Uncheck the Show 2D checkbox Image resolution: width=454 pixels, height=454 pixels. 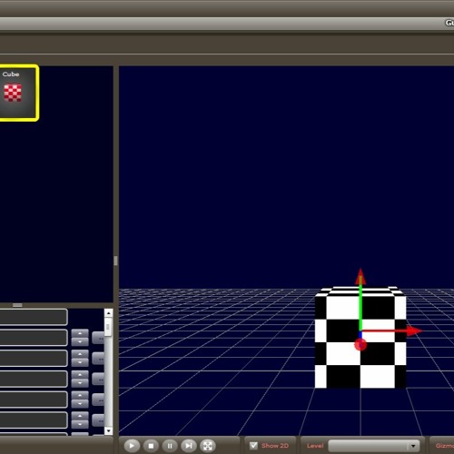pos(253,445)
